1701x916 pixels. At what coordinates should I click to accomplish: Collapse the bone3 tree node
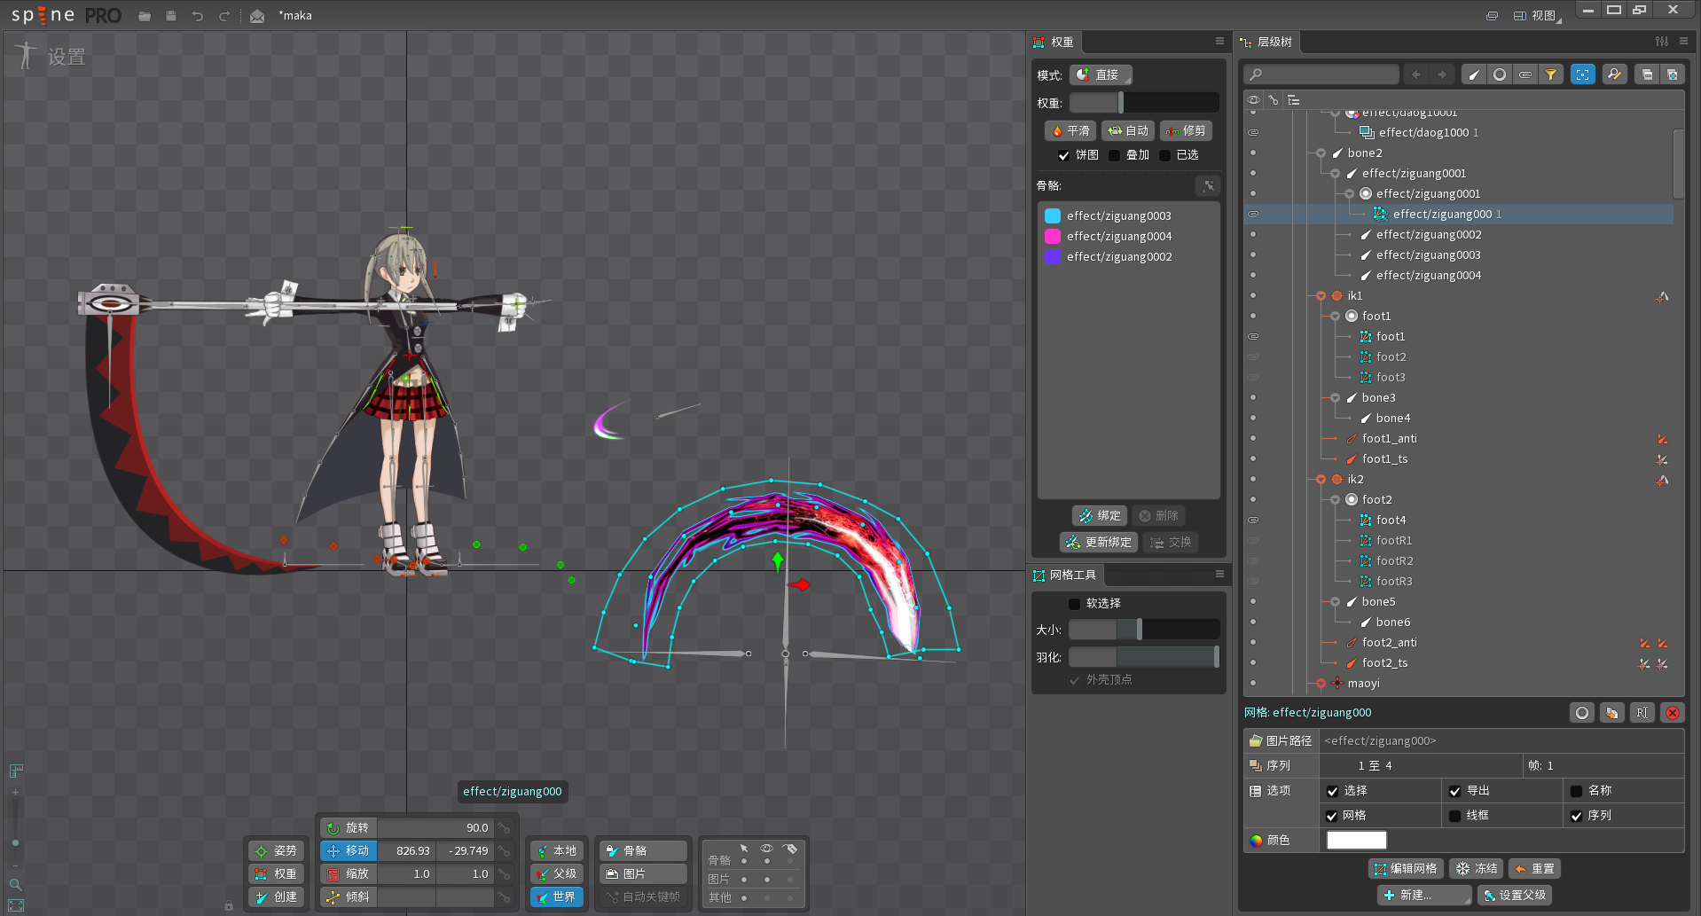coord(1335,398)
